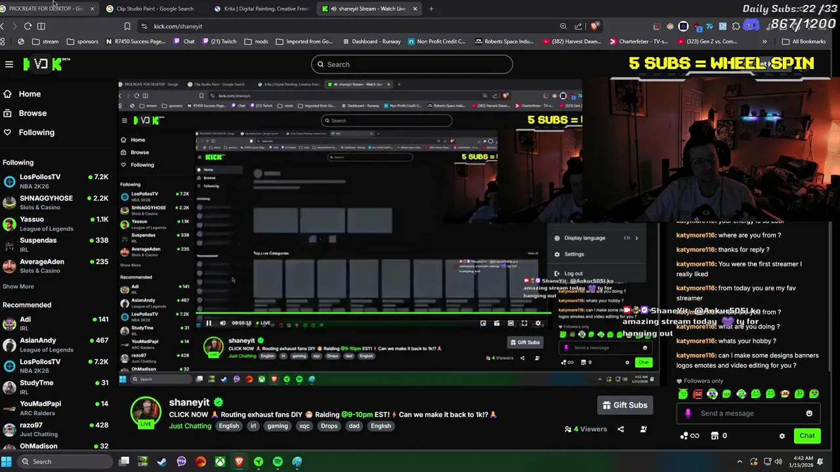This screenshot has height=472, width=840.
Task: Click the Just Chatting category link
Action: click(x=190, y=426)
